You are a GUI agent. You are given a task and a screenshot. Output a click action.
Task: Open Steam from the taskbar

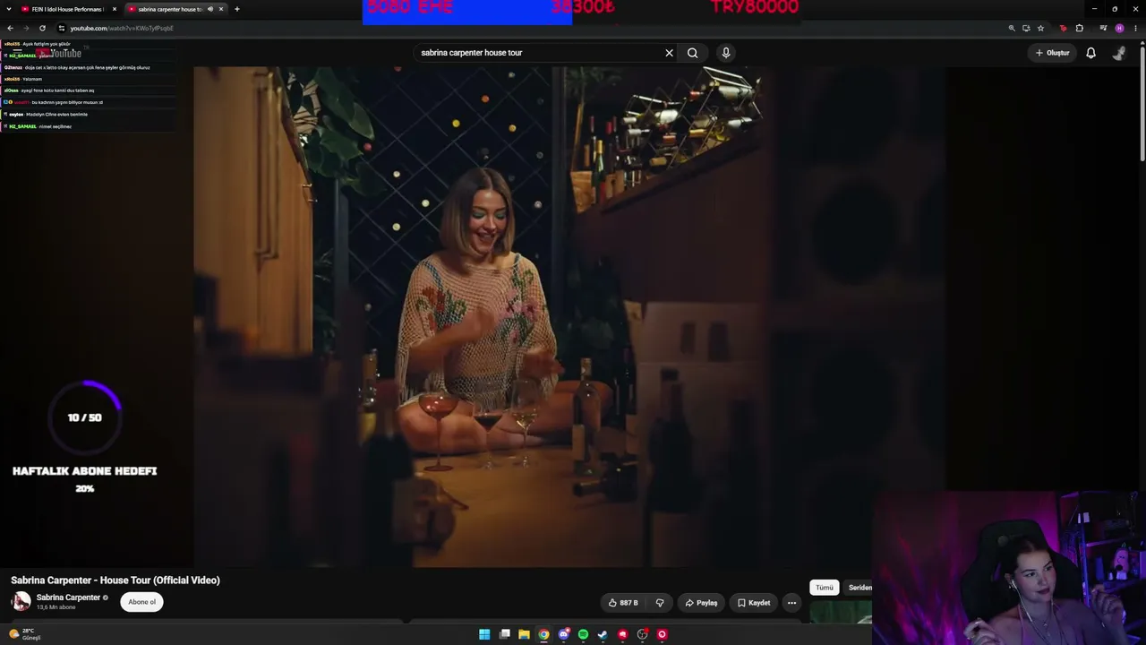pos(603,634)
